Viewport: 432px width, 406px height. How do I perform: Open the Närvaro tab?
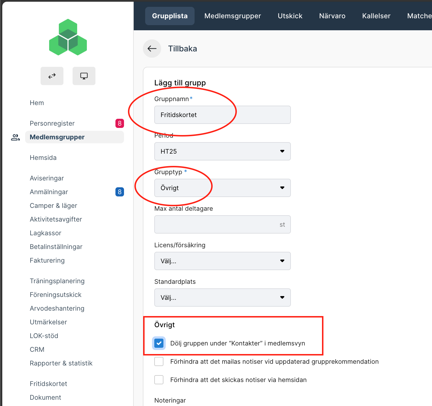(332, 16)
